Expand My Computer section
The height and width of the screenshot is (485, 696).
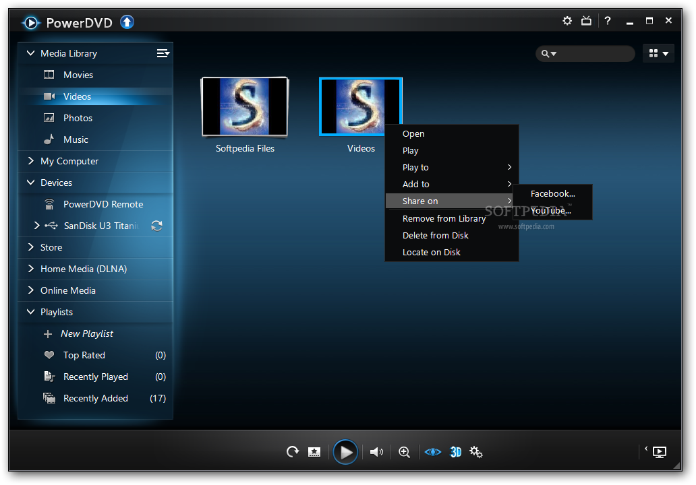pos(30,161)
